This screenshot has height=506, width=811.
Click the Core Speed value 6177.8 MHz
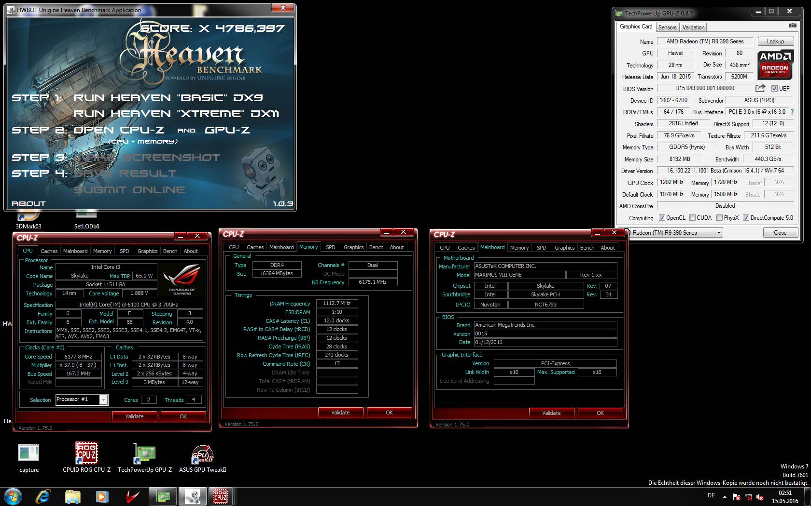(x=78, y=357)
